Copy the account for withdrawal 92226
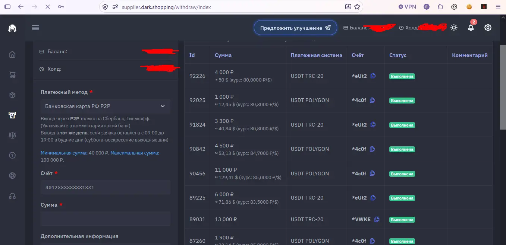Viewport: 506px width, 245px height. [373, 76]
